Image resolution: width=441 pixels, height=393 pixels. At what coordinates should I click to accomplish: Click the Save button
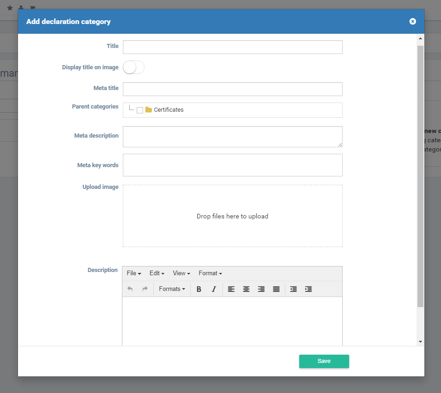324,361
